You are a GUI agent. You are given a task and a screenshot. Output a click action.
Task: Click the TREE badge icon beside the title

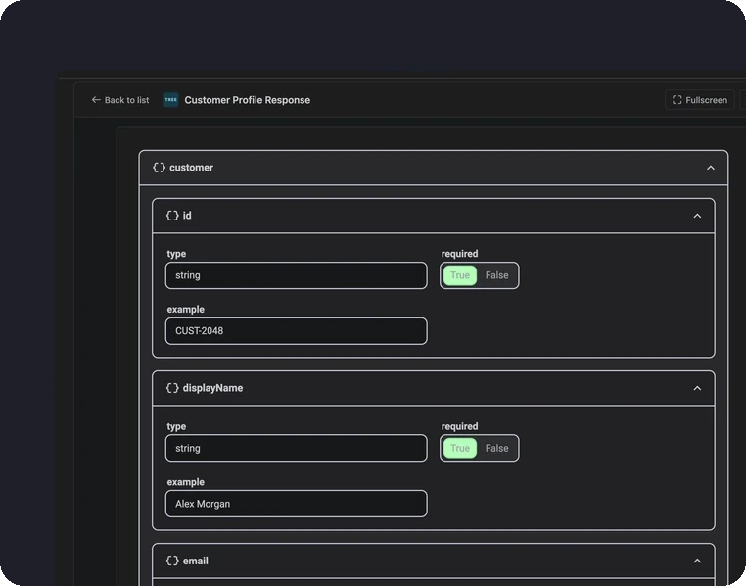170,100
